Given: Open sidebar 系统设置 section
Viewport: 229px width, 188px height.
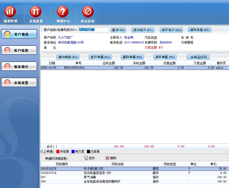Looking at the screenshot, I should 19,83.
